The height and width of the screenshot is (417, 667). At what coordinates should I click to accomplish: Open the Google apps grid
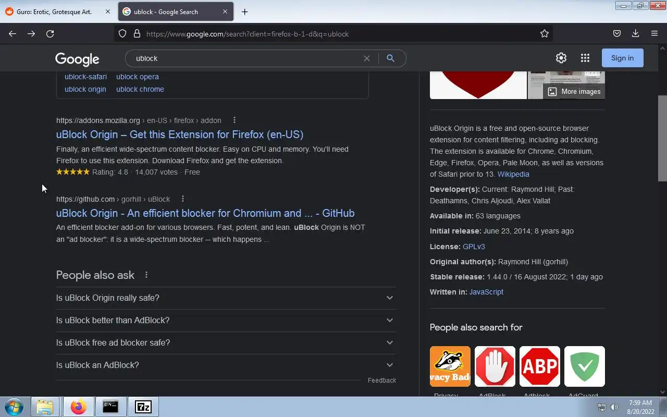[585, 58]
